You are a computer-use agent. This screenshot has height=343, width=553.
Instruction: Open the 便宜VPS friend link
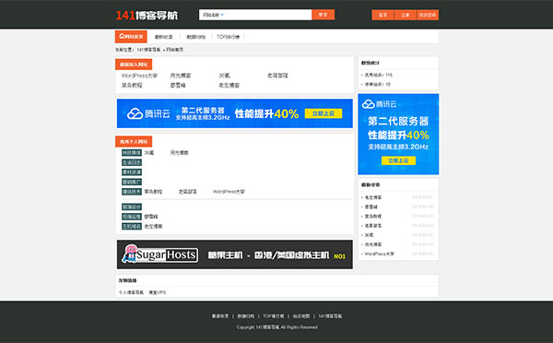pyautogui.click(x=157, y=292)
